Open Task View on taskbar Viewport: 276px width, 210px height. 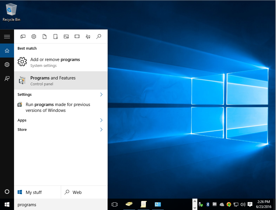[x=115, y=204]
